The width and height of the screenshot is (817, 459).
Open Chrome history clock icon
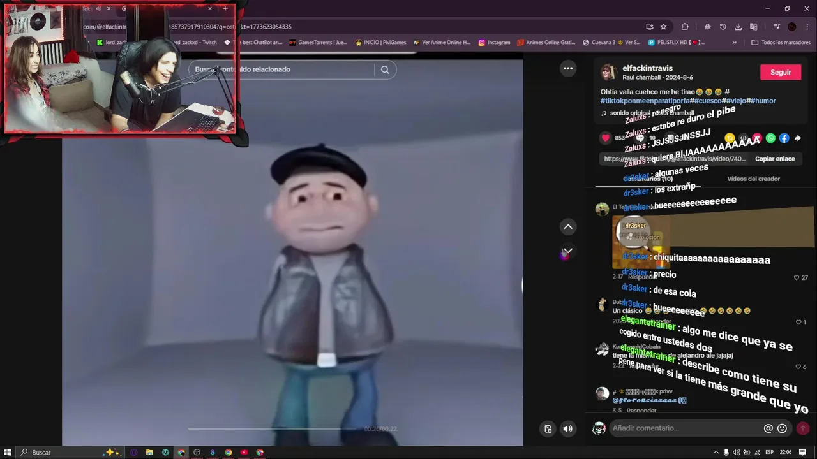[723, 27]
